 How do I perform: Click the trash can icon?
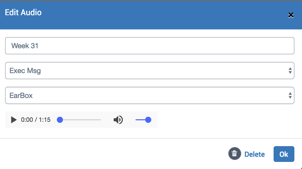tap(235, 154)
